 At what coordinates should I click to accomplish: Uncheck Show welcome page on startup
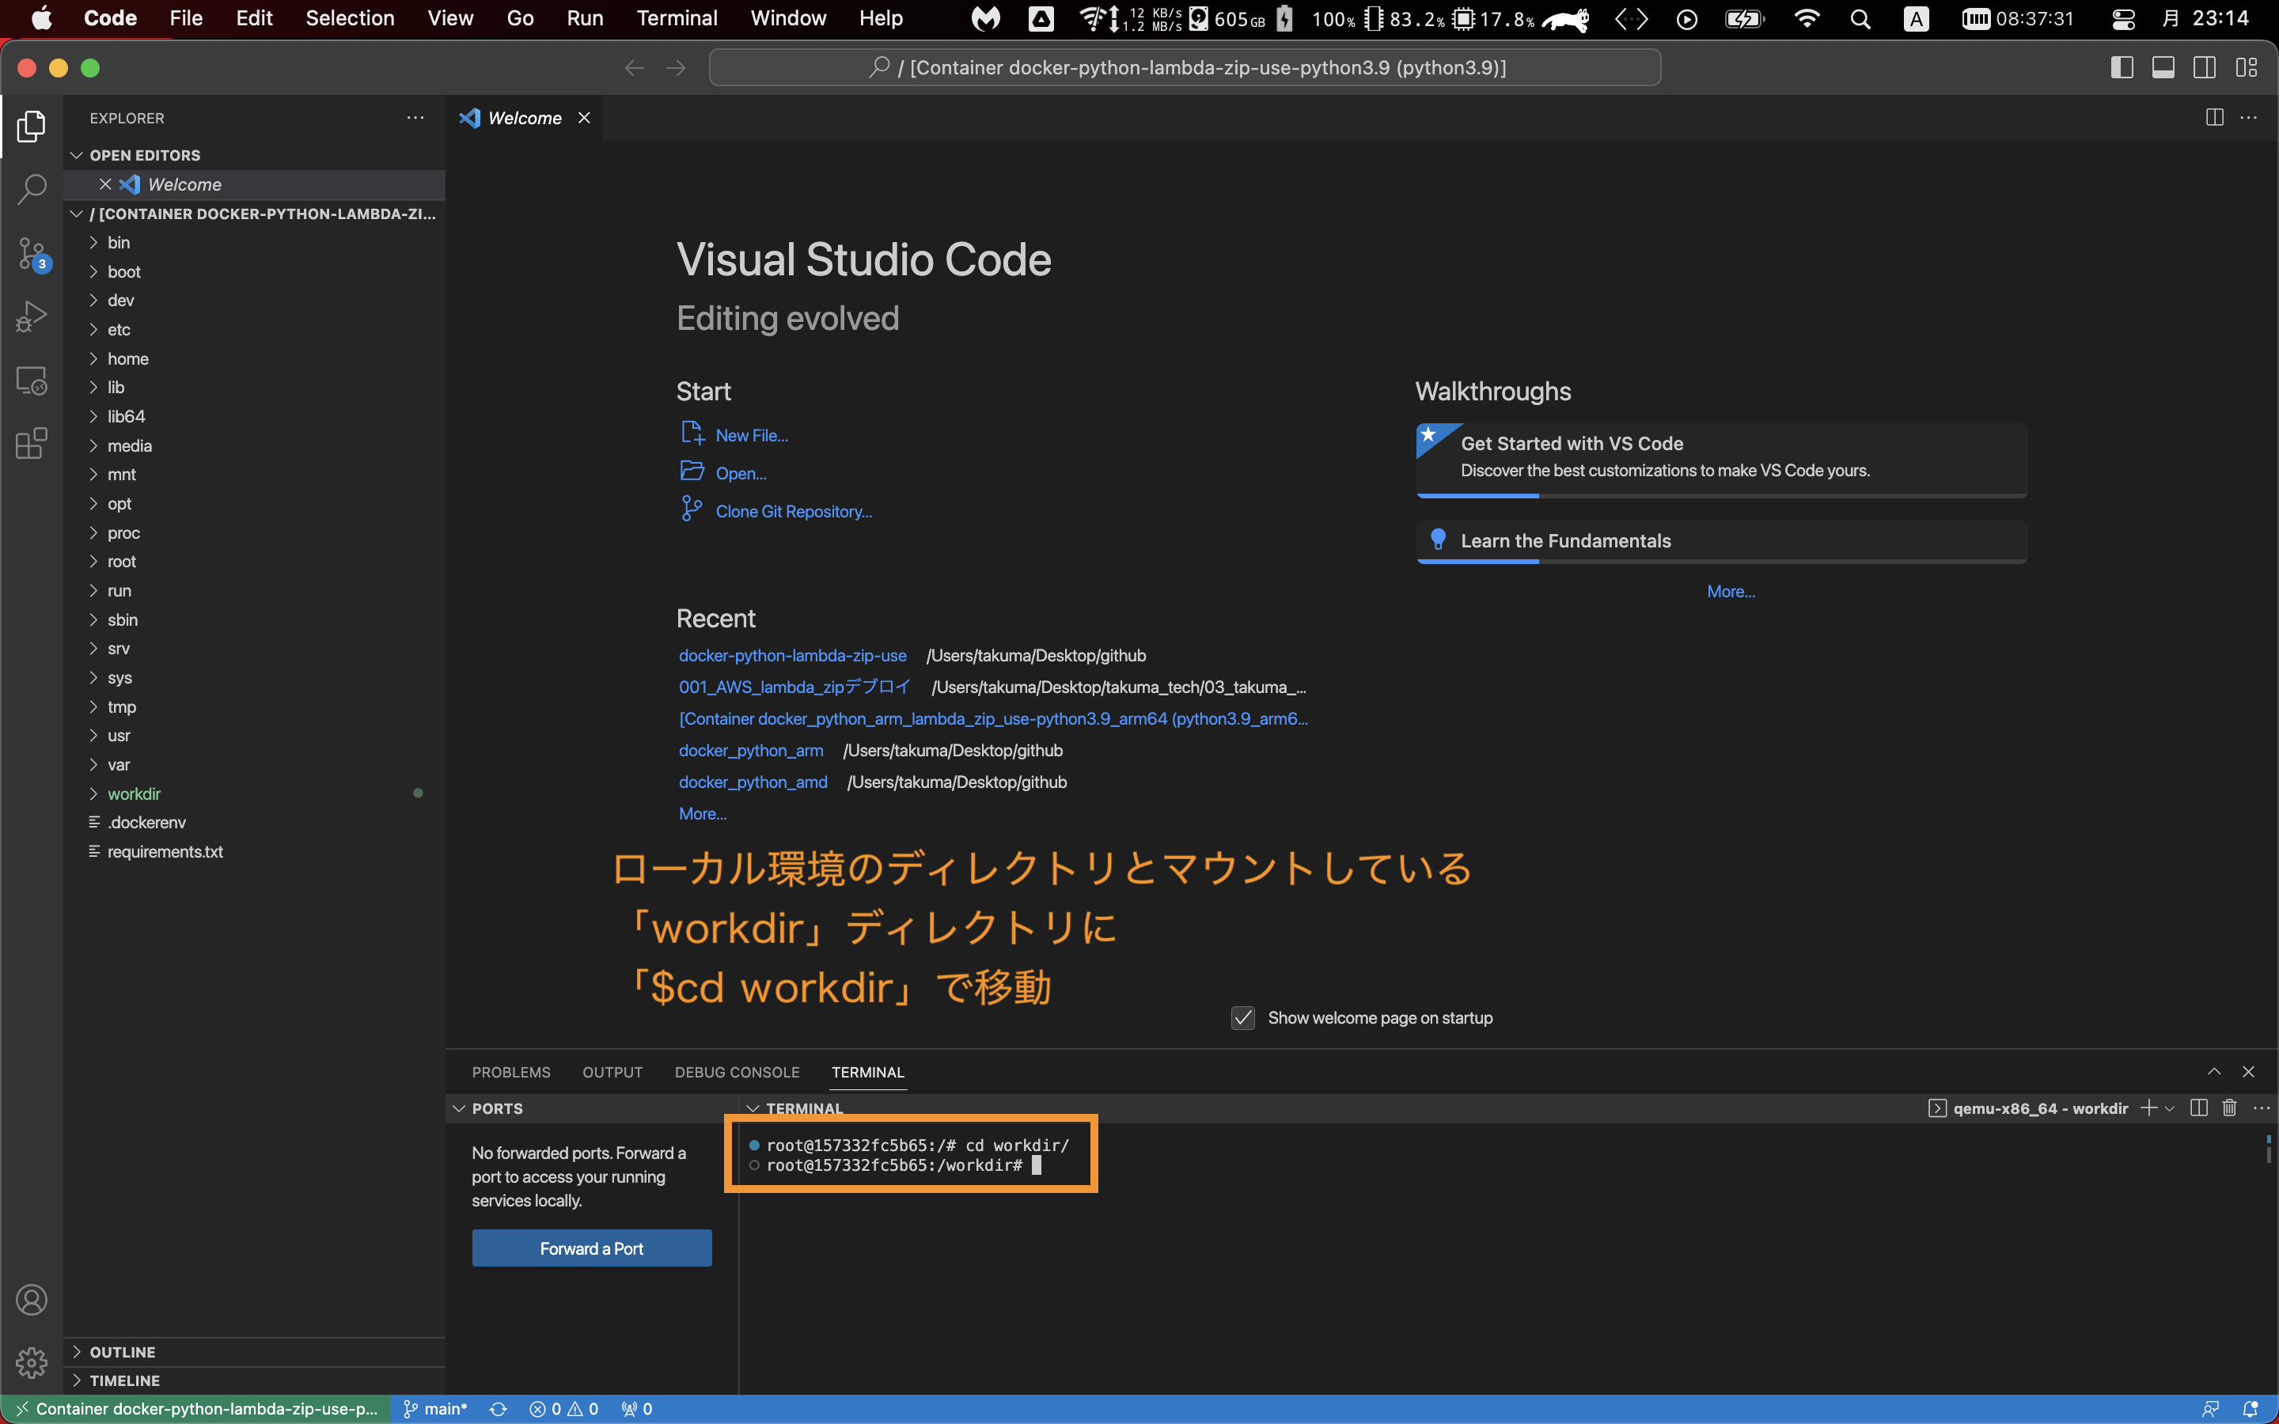point(1242,1017)
